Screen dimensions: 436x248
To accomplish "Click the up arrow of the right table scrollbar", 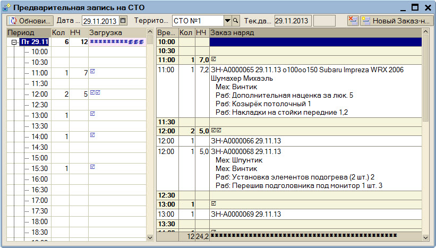I will 426,32.
